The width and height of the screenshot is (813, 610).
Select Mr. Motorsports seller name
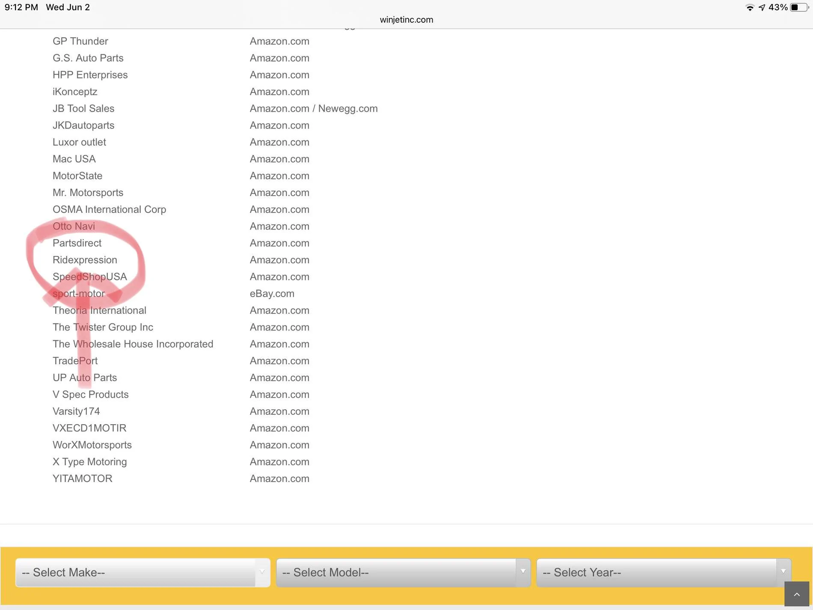(88, 193)
